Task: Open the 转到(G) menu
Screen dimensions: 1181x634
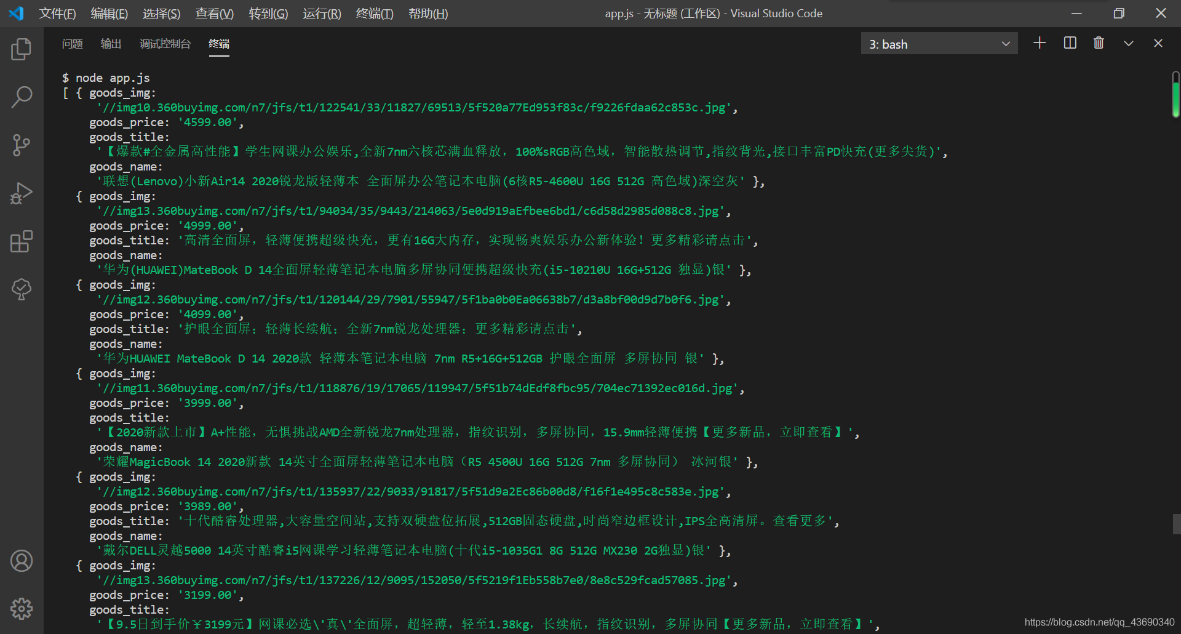Action: click(x=268, y=14)
